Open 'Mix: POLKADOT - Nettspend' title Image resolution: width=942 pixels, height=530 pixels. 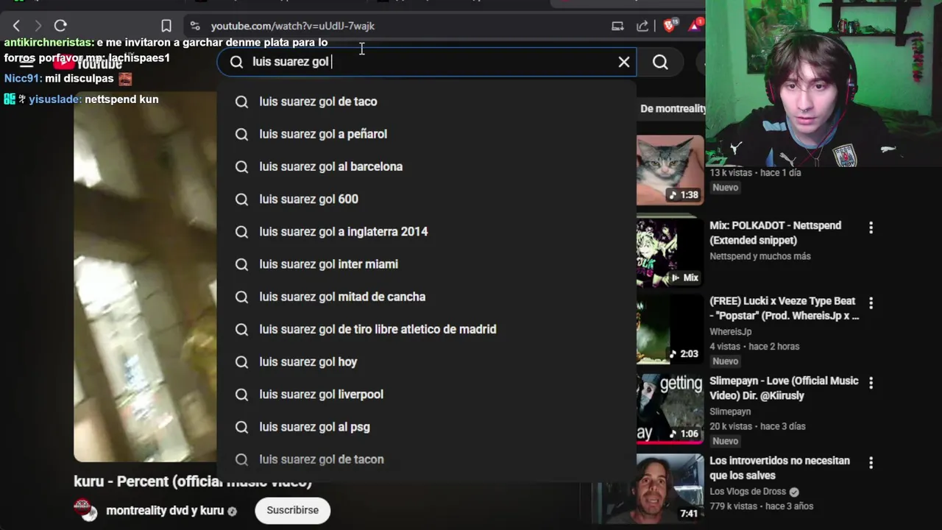pos(775,233)
